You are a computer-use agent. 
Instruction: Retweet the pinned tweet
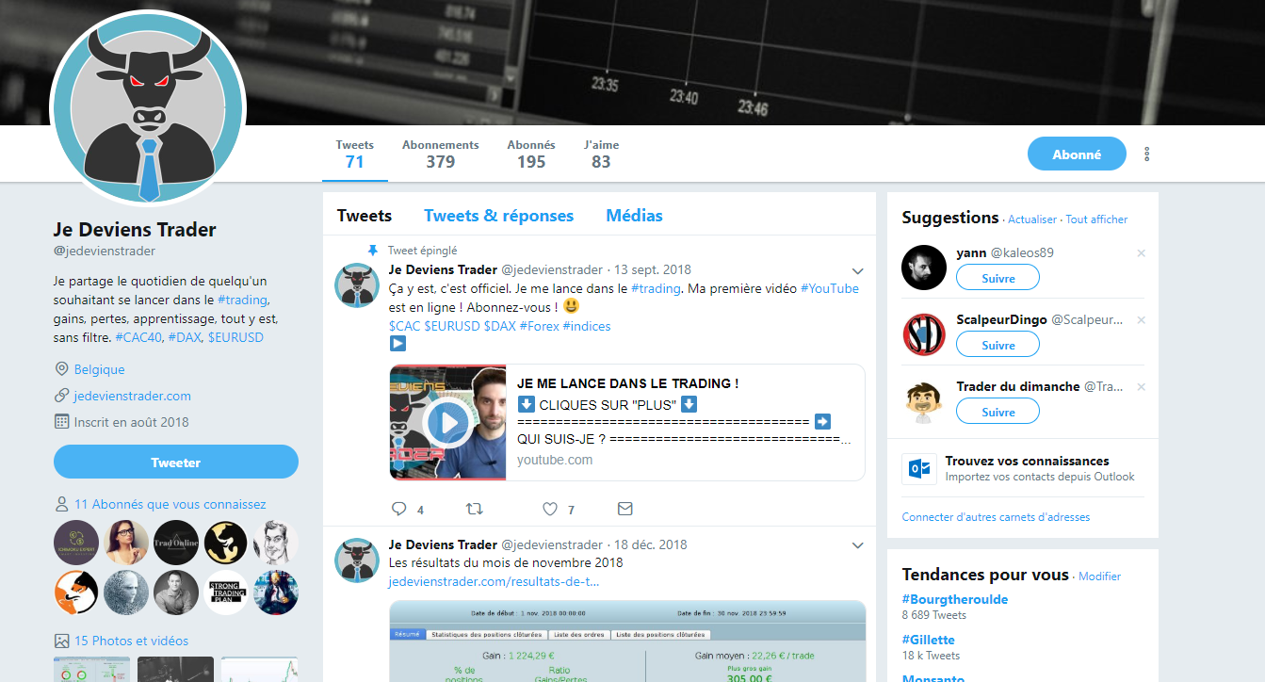pyautogui.click(x=476, y=509)
